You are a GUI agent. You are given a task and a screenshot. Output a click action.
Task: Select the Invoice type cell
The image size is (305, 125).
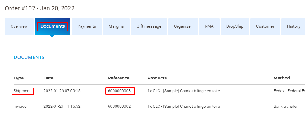(x=20, y=106)
